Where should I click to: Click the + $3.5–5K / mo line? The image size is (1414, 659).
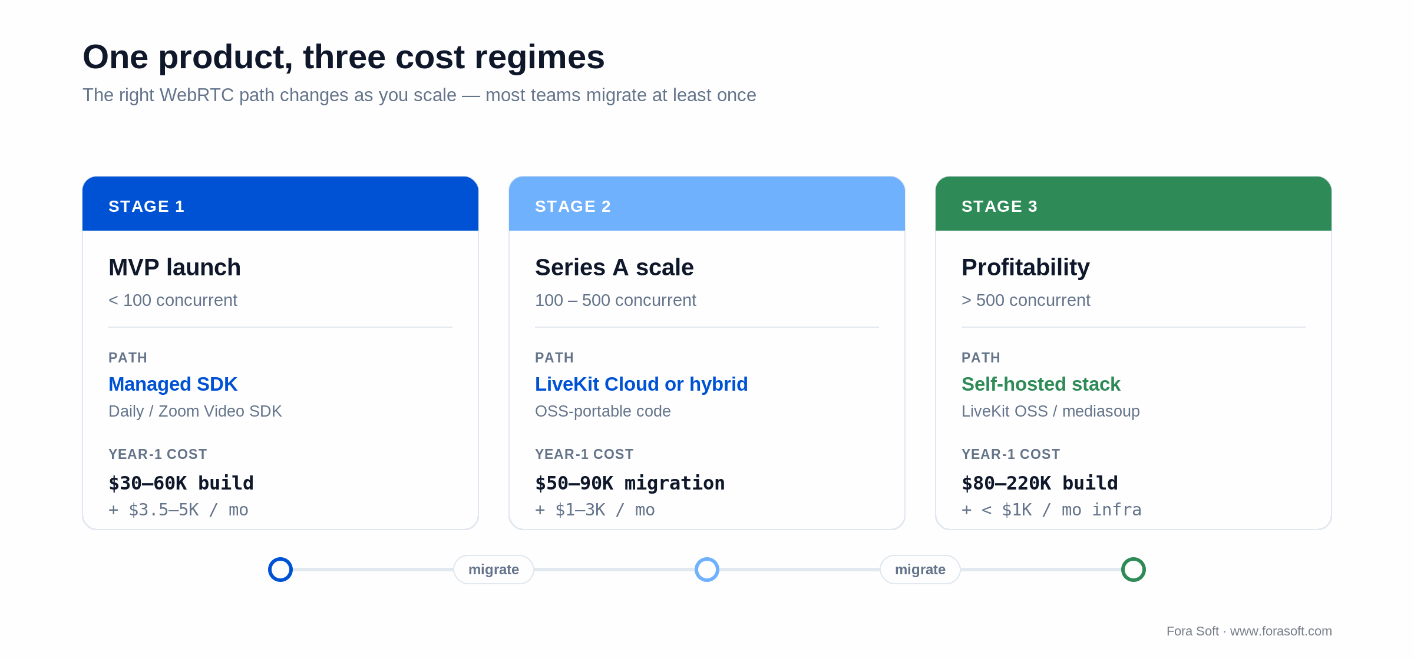point(179,510)
